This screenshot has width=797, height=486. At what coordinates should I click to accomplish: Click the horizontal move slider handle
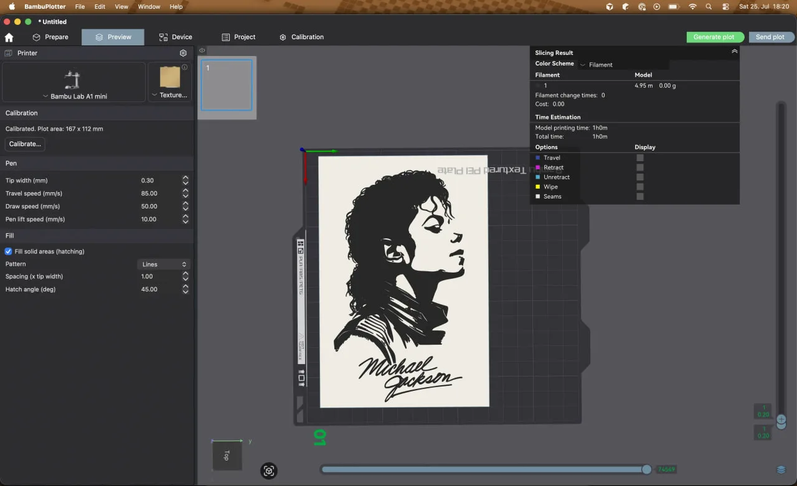click(646, 469)
